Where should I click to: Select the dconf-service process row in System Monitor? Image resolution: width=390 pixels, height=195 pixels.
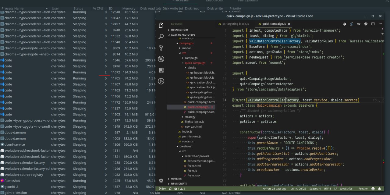[x=77, y=144]
